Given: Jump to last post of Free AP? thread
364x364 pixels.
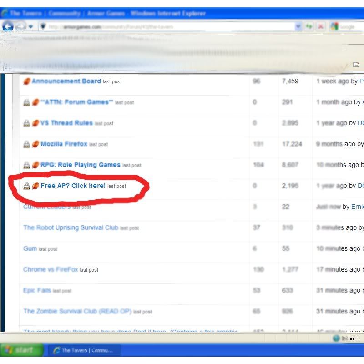Looking at the screenshot, I should point(117,186).
